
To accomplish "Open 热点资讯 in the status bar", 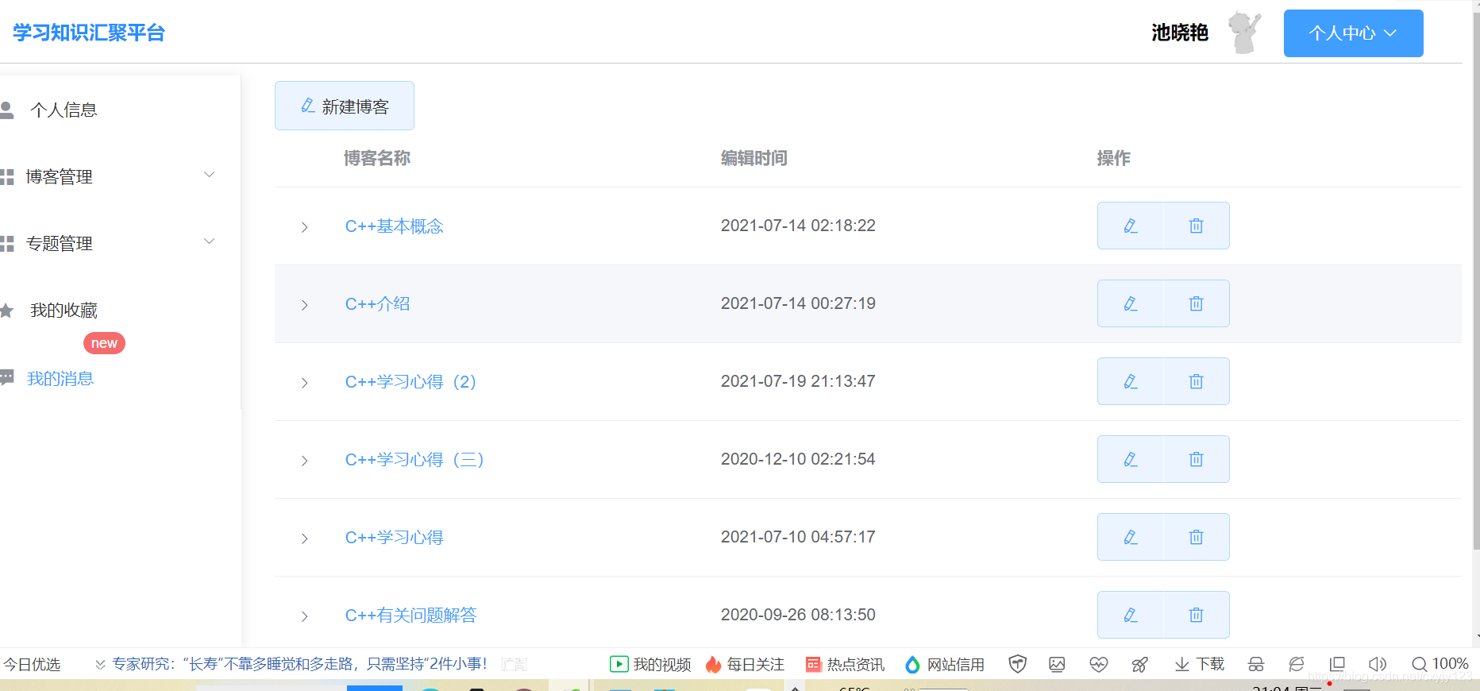I will coord(845,664).
